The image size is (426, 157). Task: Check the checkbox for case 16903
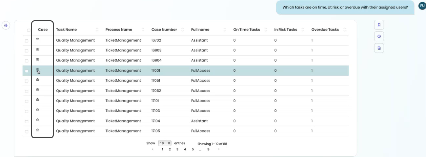coord(27,51)
